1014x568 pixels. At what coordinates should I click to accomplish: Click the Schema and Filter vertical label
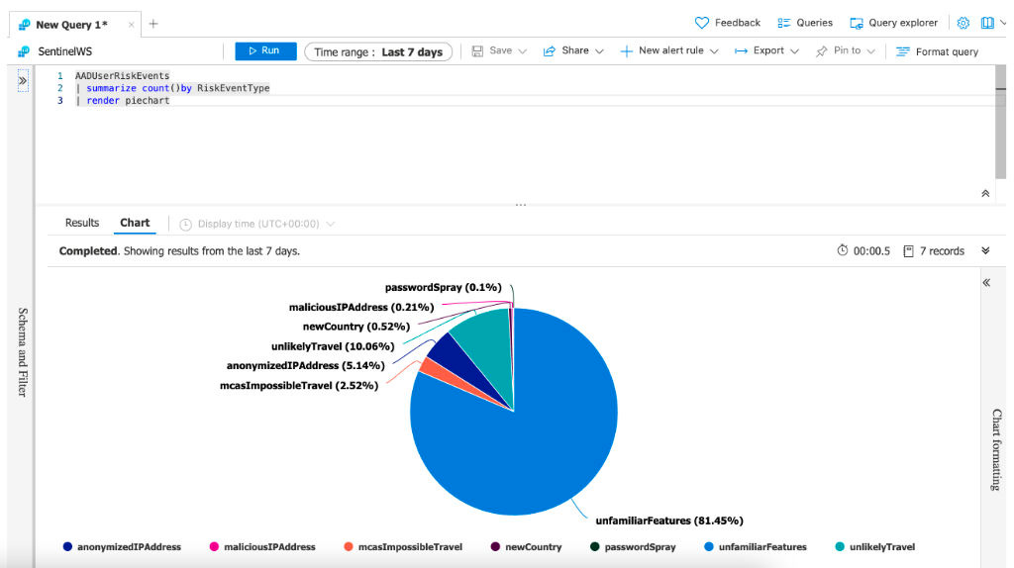pos(23,352)
